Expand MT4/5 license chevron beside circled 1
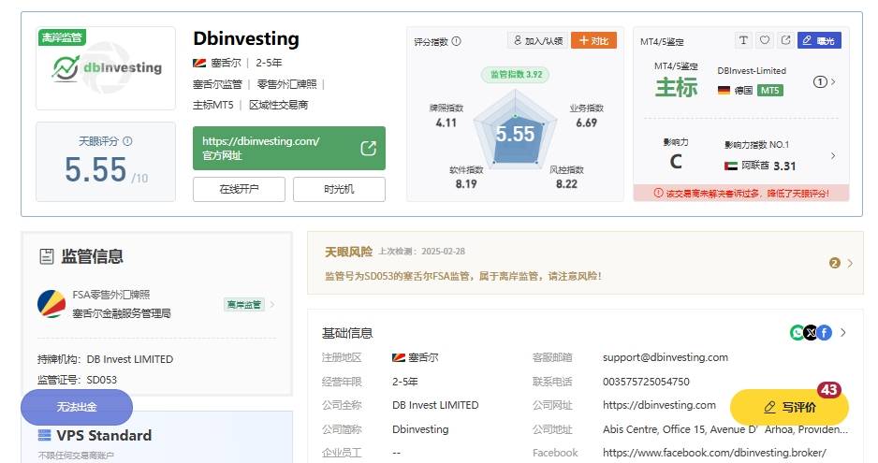This screenshot has height=463, width=878. [x=833, y=81]
